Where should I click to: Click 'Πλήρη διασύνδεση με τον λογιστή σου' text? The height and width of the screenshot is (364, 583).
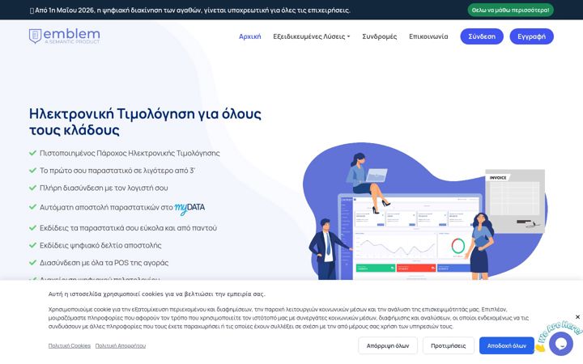point(104,188)
